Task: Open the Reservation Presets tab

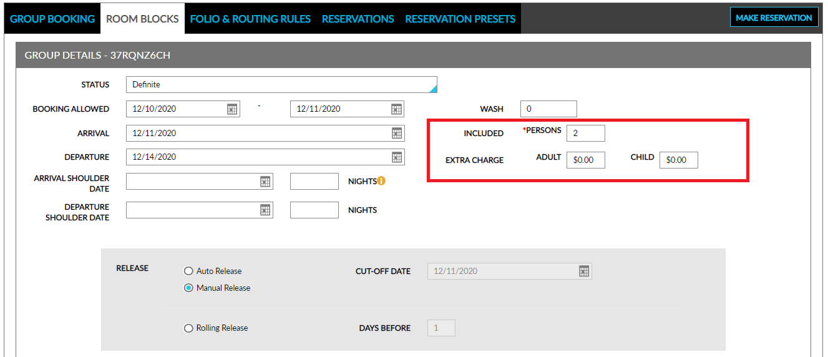Action: (x=460, y=19)
